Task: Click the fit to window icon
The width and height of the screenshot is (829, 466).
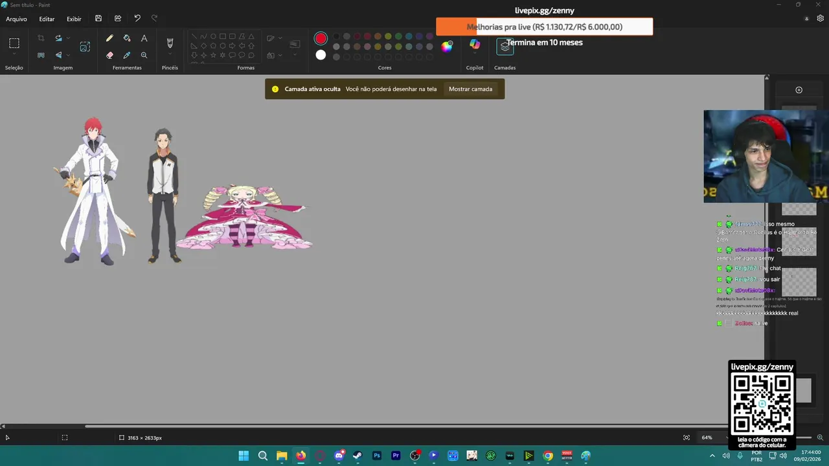Action: (687, 438)
